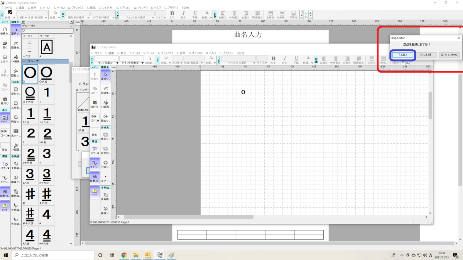Image resolution: width=463 pixels, height=260 pixels.
Task: Click the Windows Start button
Action: pyautogui.click(x=6, y=255)
